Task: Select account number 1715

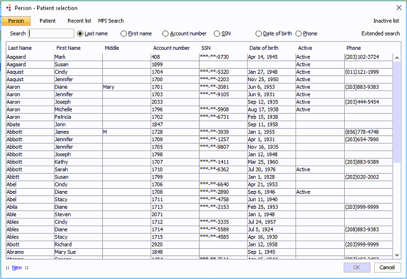Action: (x=157, y=237)
